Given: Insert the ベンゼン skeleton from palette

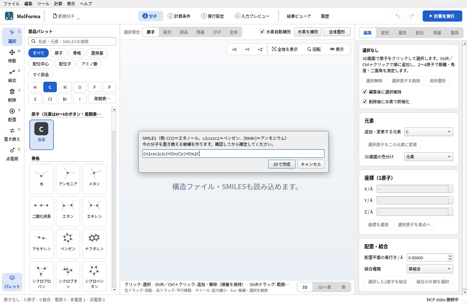Looking at the screenshot, I should [68, 244].
